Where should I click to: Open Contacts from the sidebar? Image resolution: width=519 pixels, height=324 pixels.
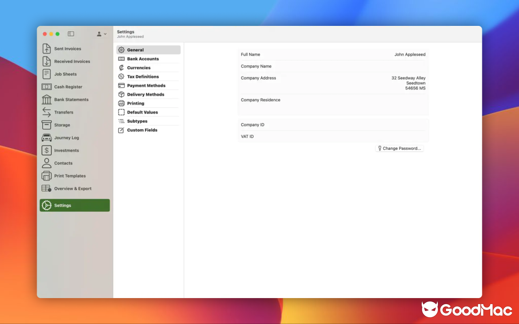[63, 163]
